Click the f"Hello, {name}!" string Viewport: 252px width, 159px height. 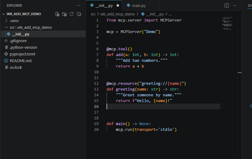pos(152,101)
